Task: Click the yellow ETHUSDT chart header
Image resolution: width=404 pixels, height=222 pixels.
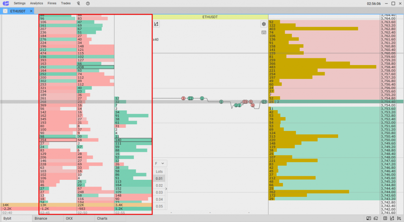Action: coord(210,17)
